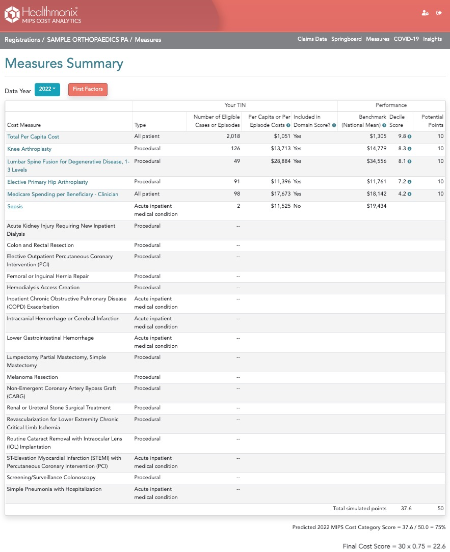Select the Measures navigation item
Image resolution: width=450 pixels, height=552 pixels.
point(378,39)
